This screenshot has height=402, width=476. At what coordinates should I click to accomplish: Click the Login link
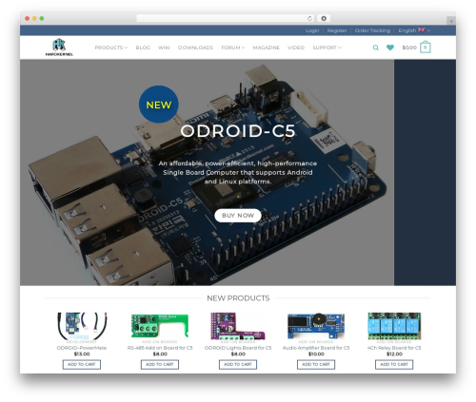coord(312,30)
